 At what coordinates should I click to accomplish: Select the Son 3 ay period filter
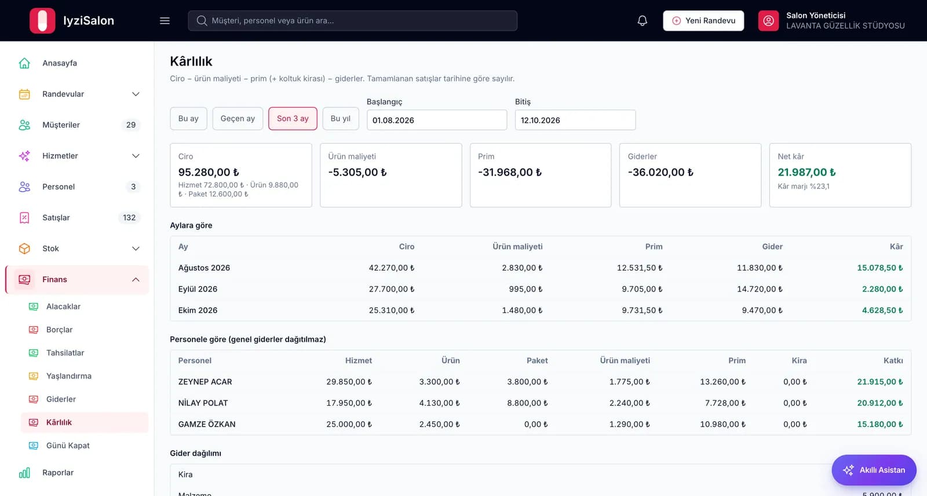[293, 119]
